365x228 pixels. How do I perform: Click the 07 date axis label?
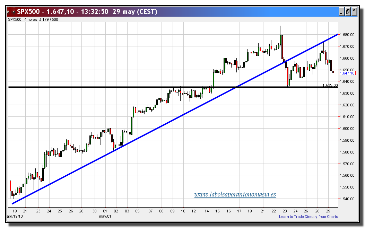click(x=150, y=211)
